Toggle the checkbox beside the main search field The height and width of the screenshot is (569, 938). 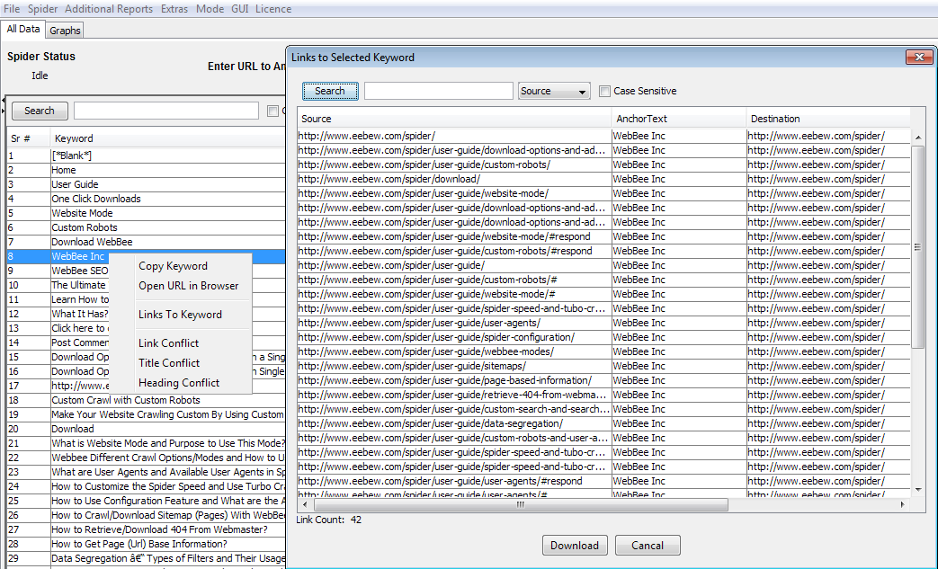(272, 111)
